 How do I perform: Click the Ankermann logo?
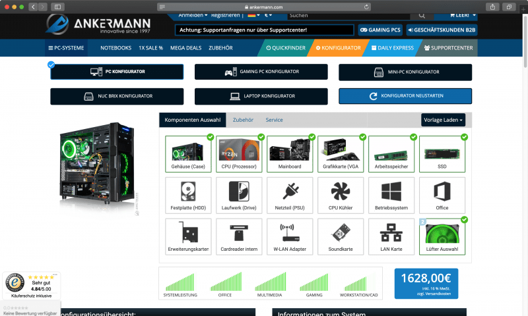tap(98, 24)
